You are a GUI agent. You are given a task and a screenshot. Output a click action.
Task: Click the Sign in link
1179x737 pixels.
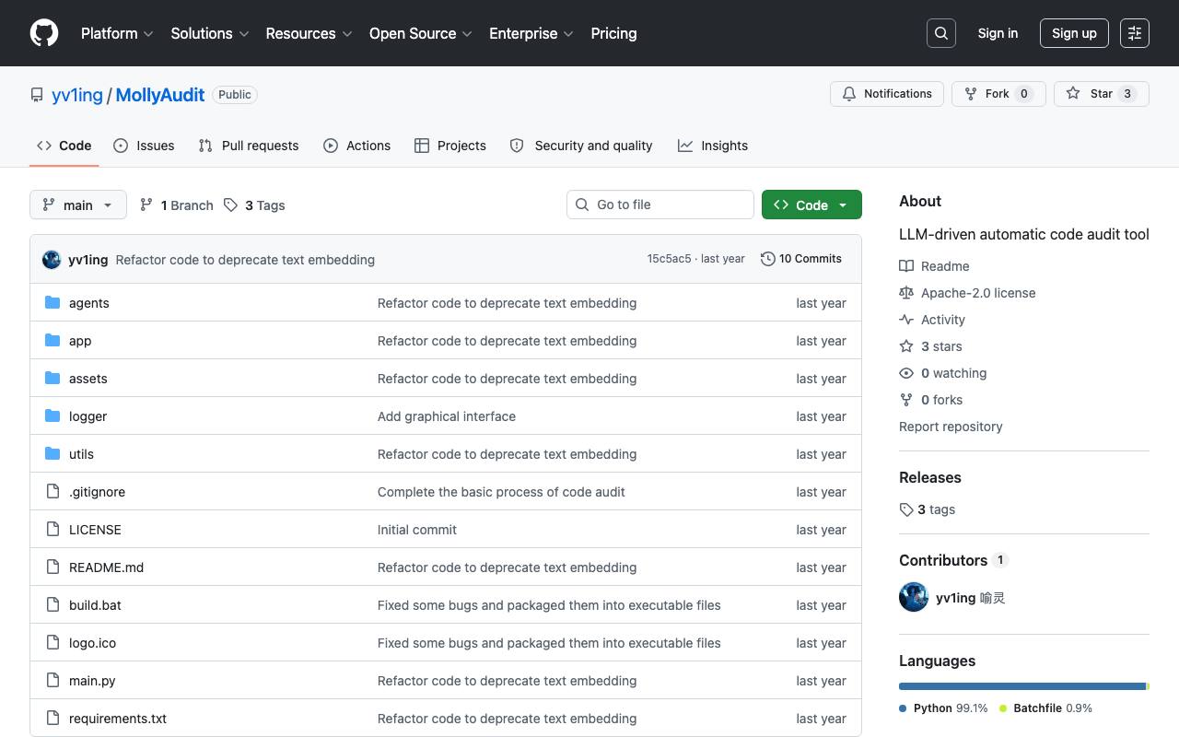(998, 33)
